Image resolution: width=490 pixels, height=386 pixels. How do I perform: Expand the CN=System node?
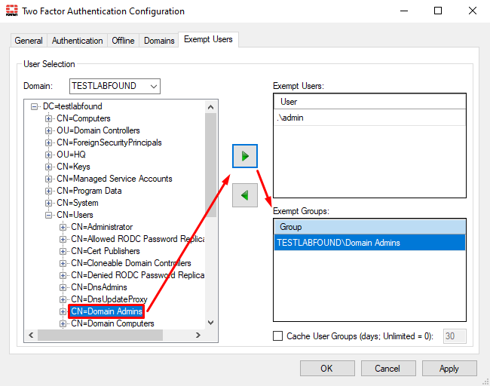48,203
